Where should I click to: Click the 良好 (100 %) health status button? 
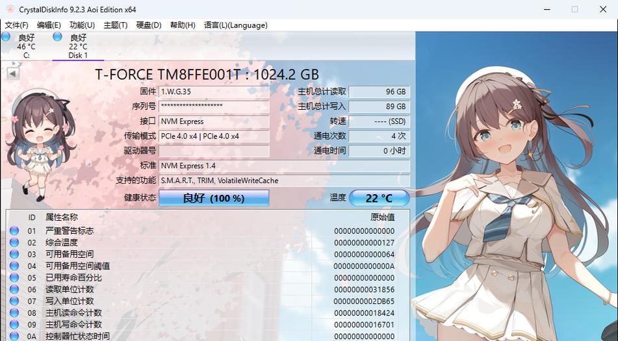coord(214,198)
